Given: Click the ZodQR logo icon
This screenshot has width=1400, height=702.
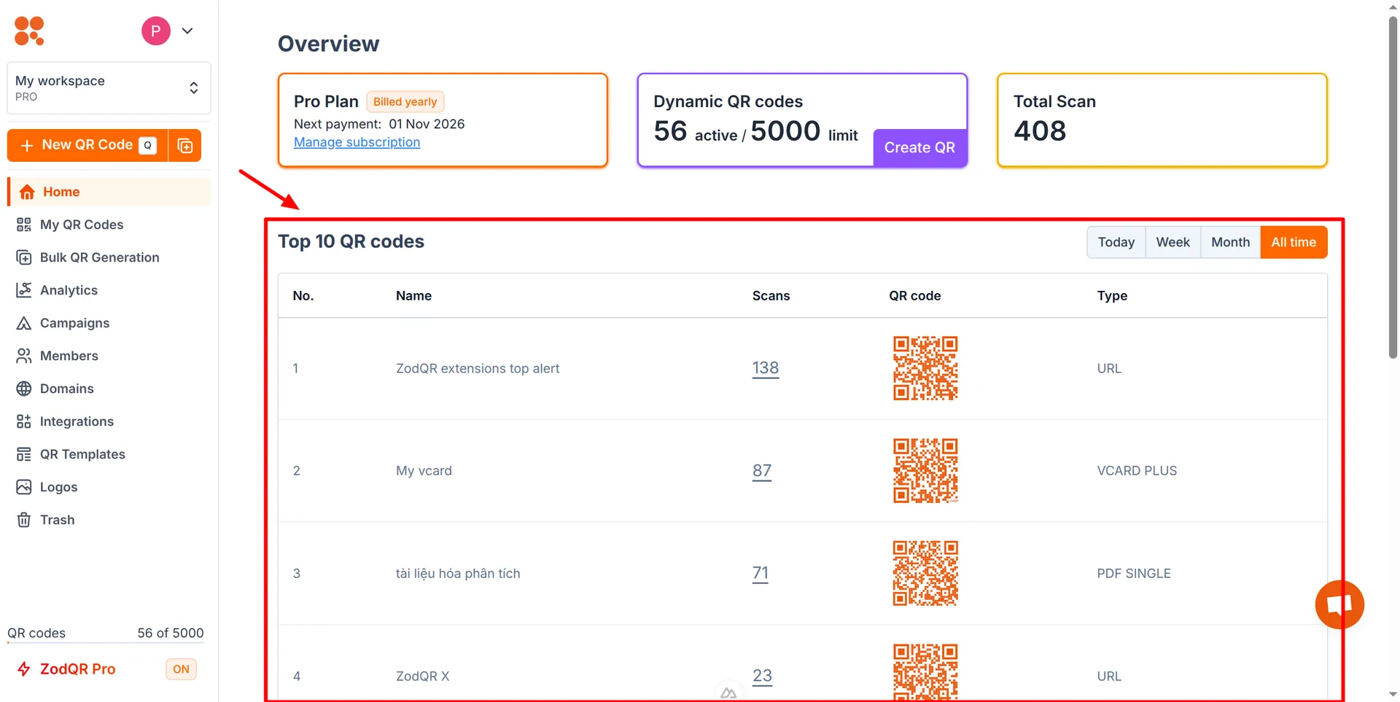Looking at the screenshot, I should [29, 31].
